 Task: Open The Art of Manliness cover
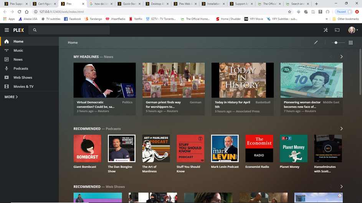pos(156,148)
